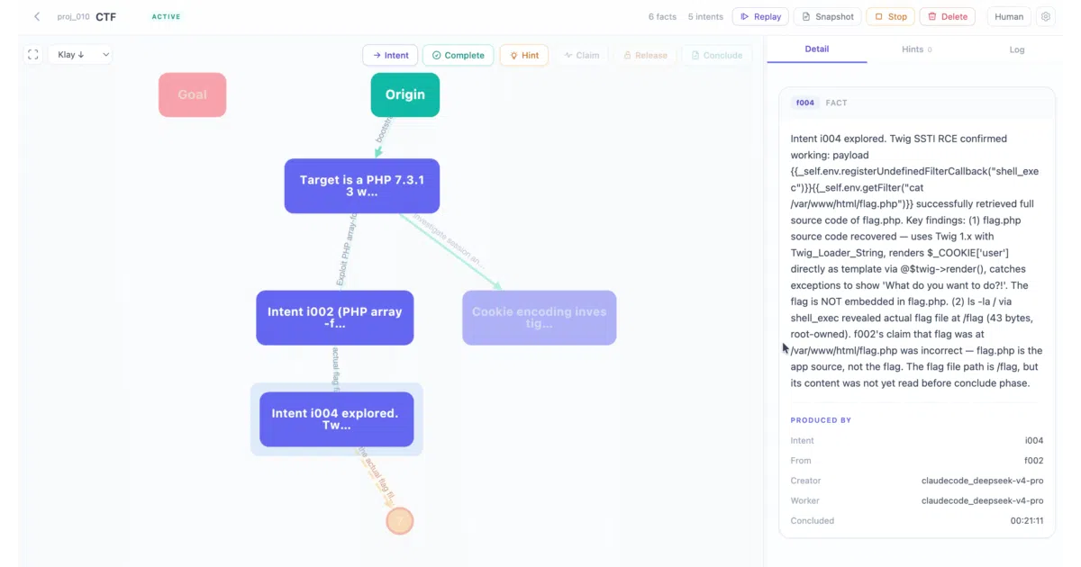Select the 'Target is a PHP 7.3.1' node
Screen dimensions: 1081x567
[362, 186]
